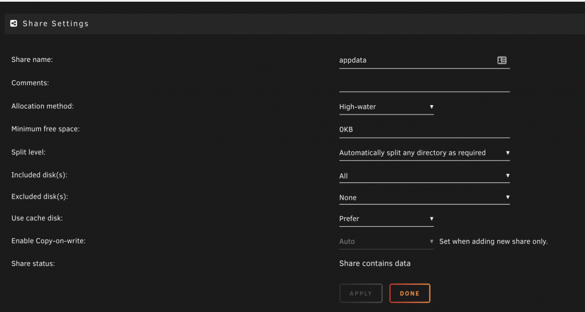The height and width of the screenshot is (312, 585).
Task: Click the APPLY button
Action: click(x=361, y=293)
